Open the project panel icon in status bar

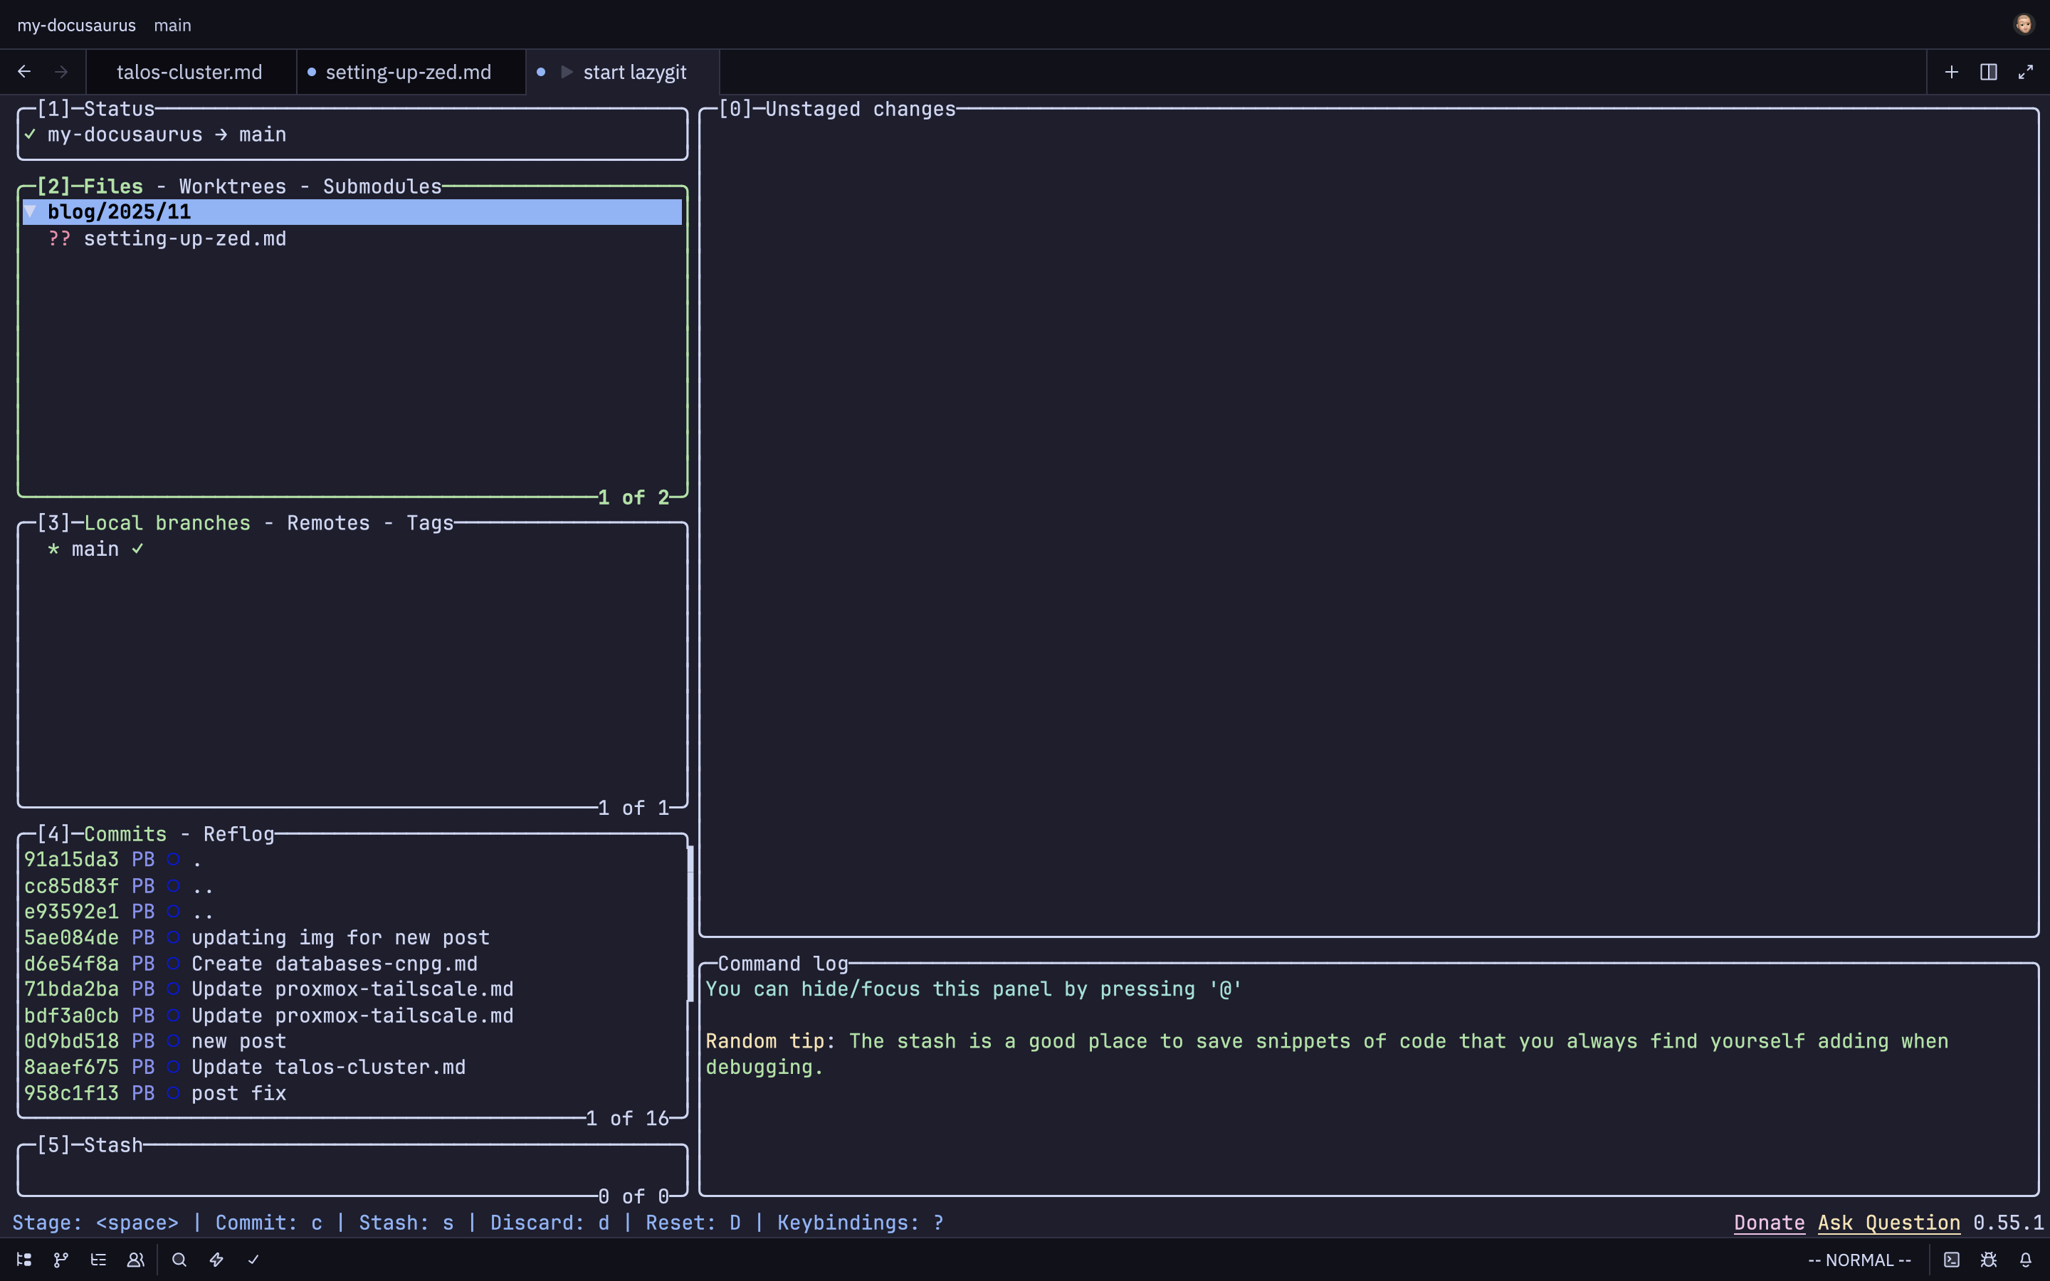pos(23,1260)
